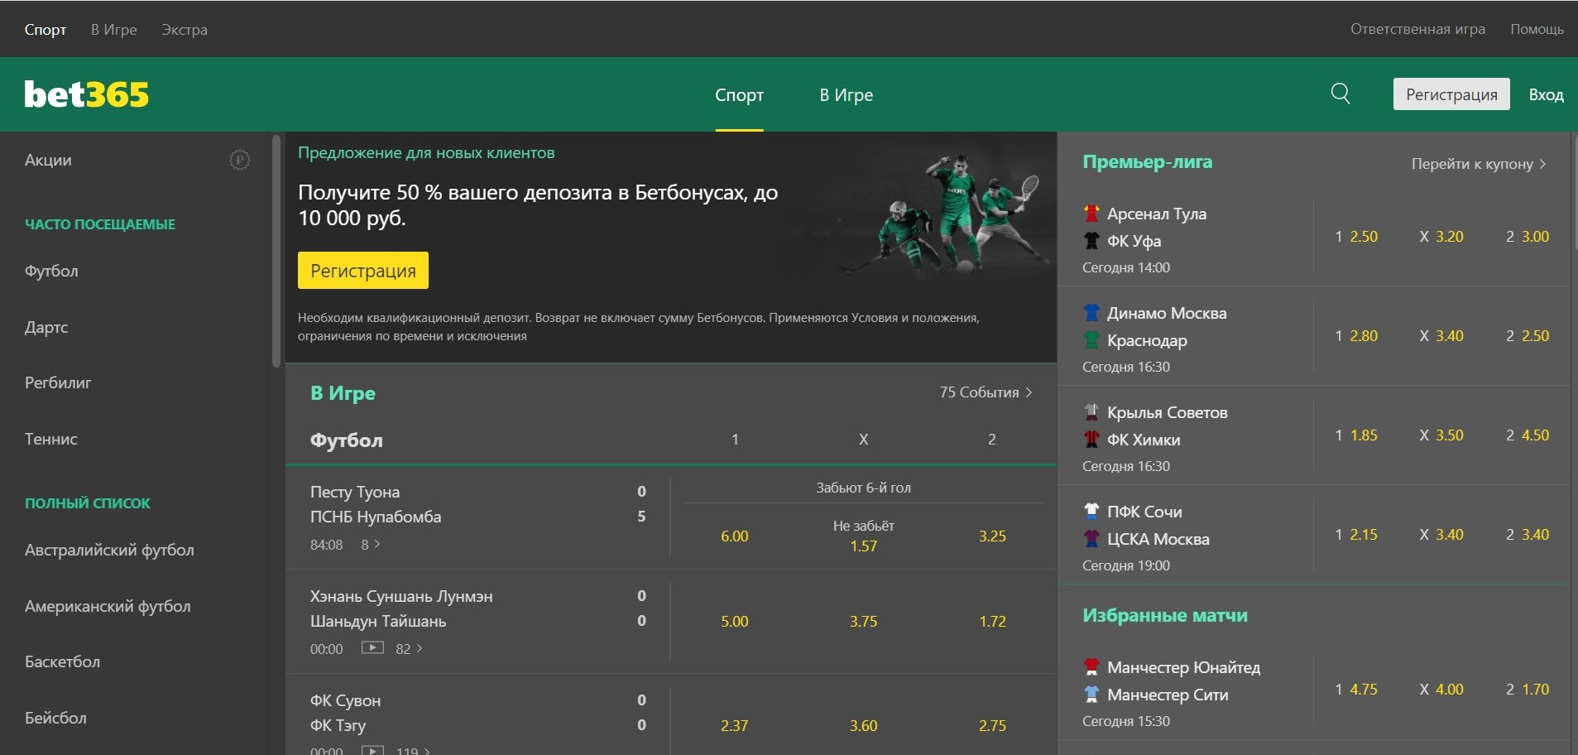The height and width of the screenshot is (755, 1578).
Task: Click the promotions badge icon next to Акции
Action: [240, 160]
